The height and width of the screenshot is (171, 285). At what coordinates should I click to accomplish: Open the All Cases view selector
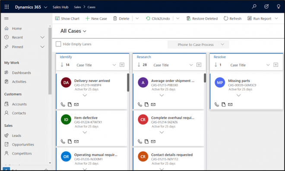coord(73,31)
